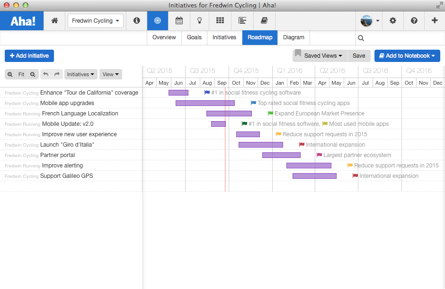Viewport: 445px width, 289px height.
Task: Open the Initiatives filter dropdown
Action: [x=81, y=74]
